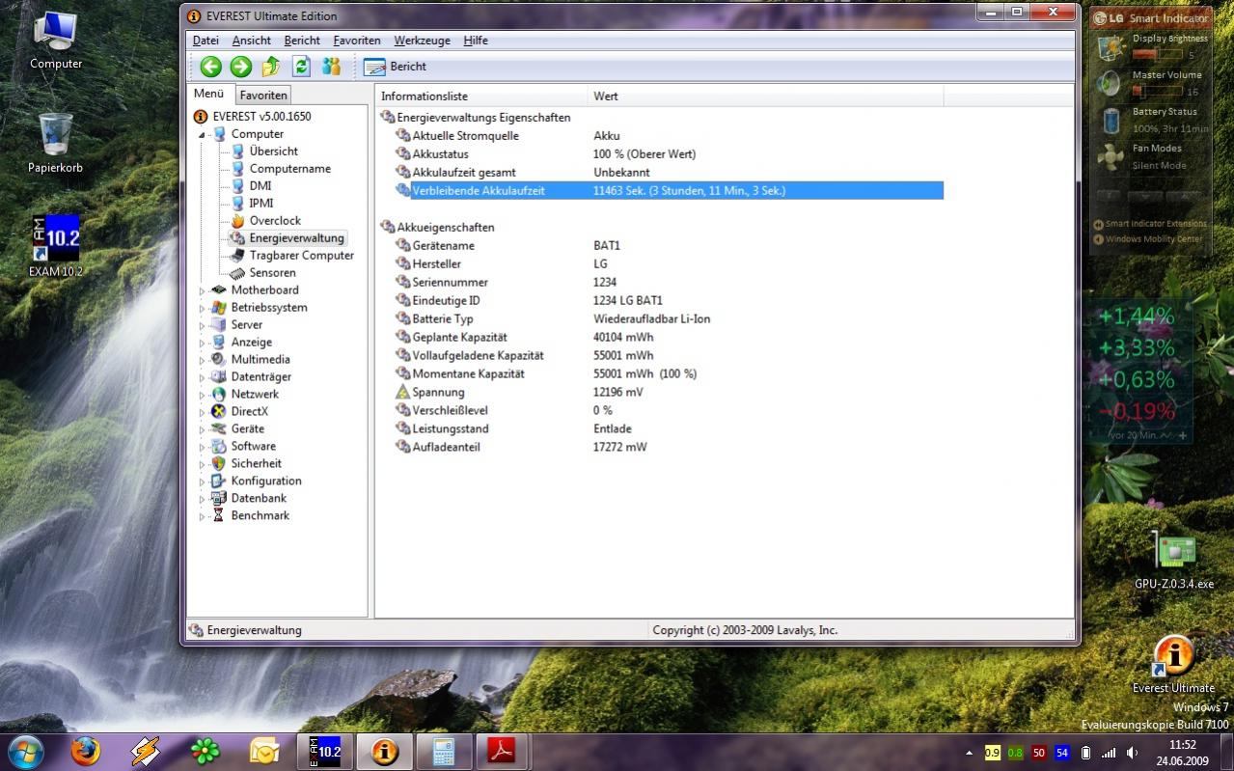The image size is (1234, 771).
Task: Click the people icon in the toolbar
Action: point(332,67)
